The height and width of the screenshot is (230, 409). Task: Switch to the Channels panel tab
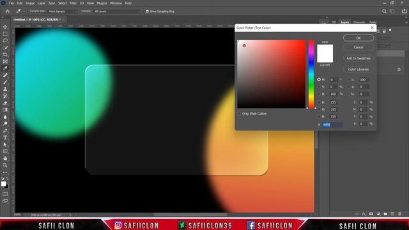click(359, 22)
